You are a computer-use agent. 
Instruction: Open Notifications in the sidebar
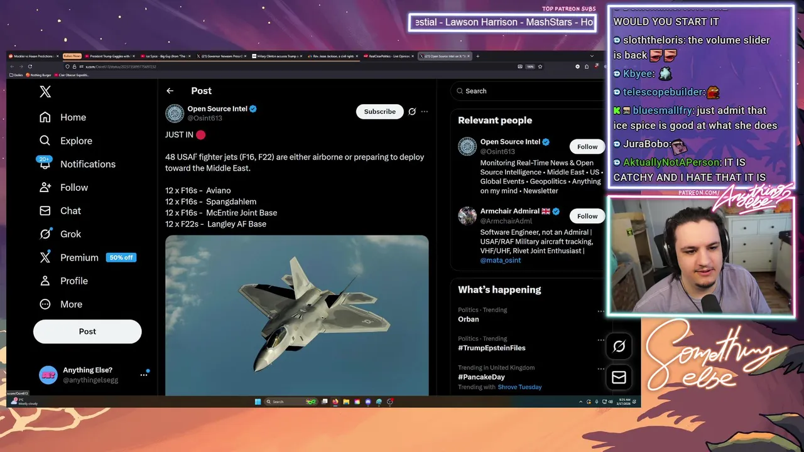point(78,164)
